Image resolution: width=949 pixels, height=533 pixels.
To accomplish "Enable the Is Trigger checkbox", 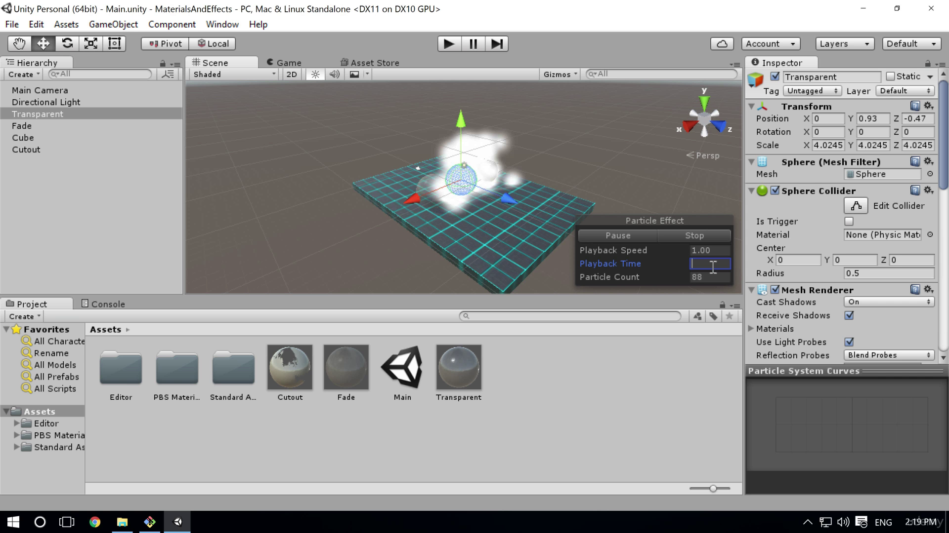I will 849,221.
